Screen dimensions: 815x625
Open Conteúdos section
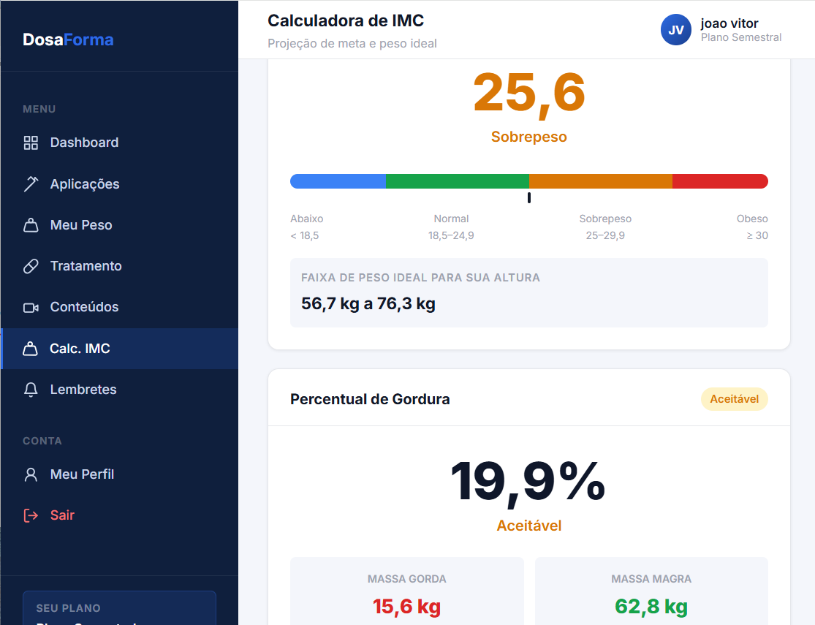tap(120, 307)
